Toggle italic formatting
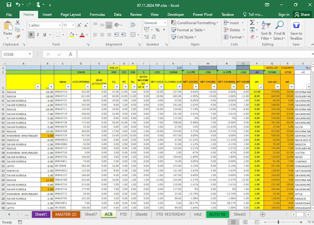Screen dimensions: 314x225 coord(38,35)
